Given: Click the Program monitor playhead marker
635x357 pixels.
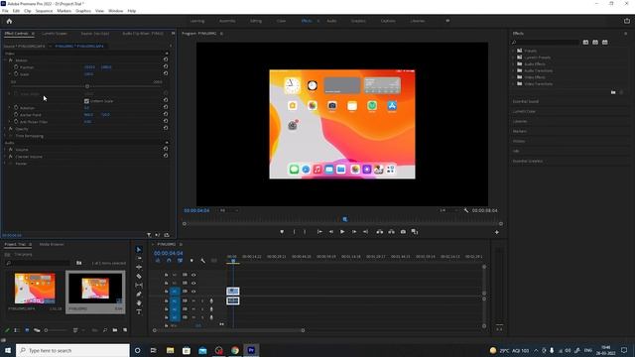Looking at the screenshot, I should (x=345, y=219).
